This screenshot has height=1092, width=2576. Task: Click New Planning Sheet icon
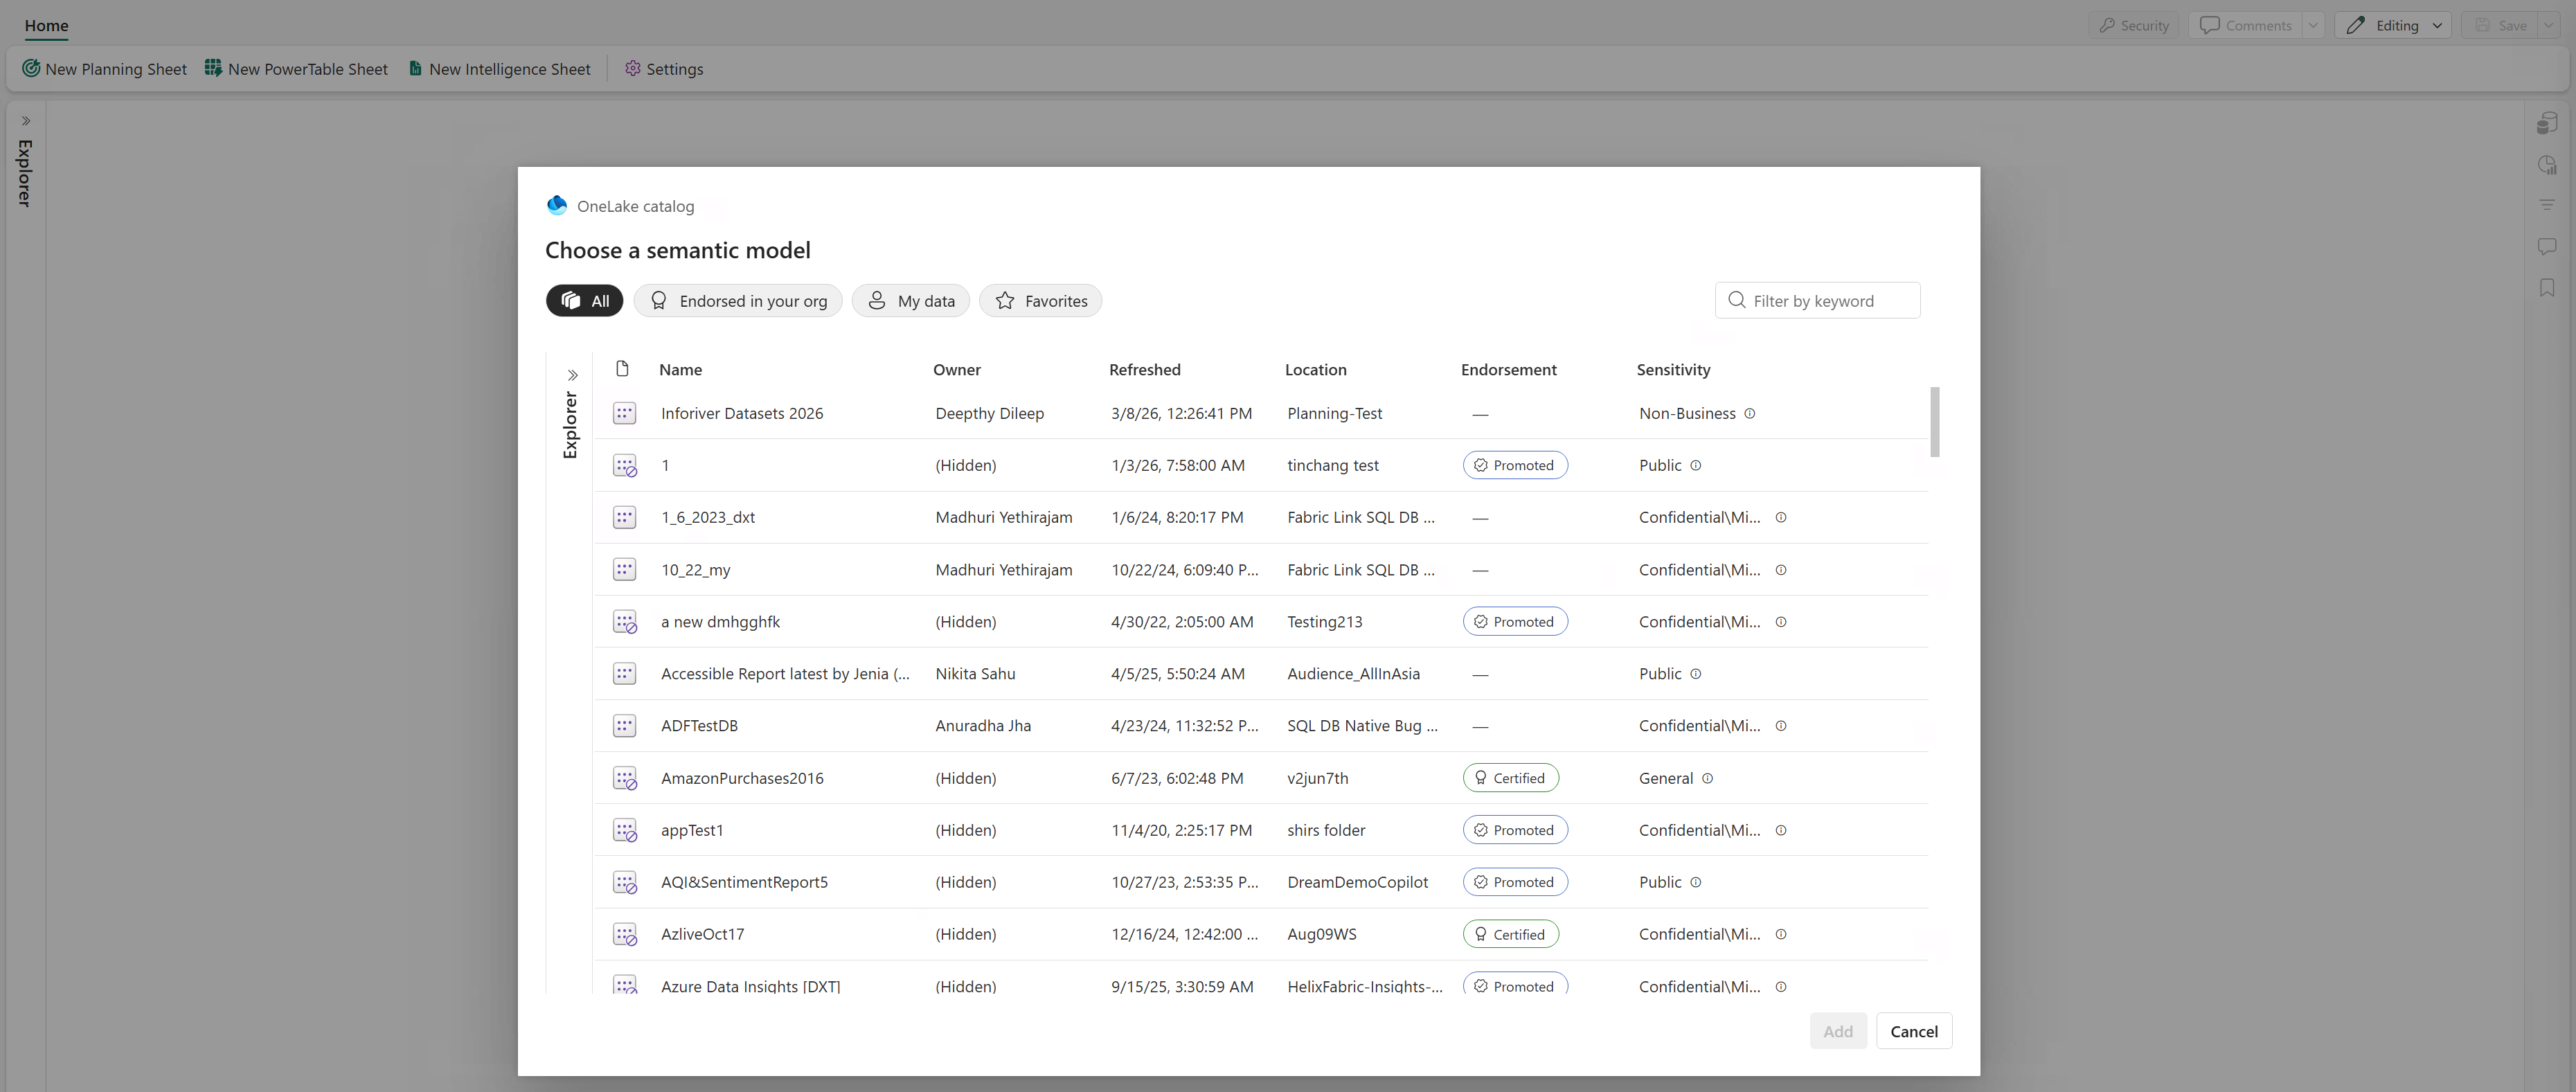[x=31, y=68]
